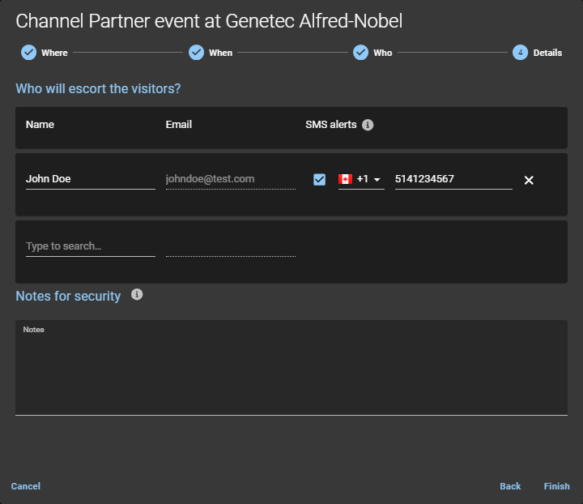Screen dimensions: 583x504
Task: Uncheck SMS alerts checkbox for John Doe
Action: point(319,179)
